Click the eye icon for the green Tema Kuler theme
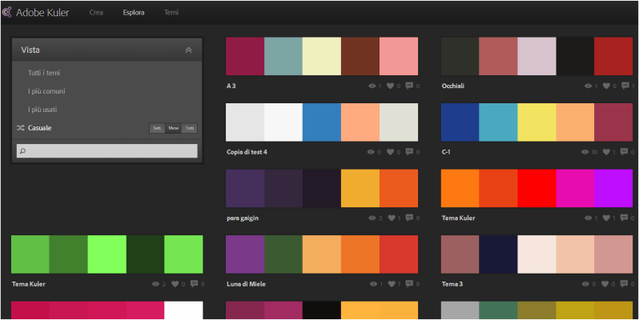This screenshot has width=639, height=320. tap(155, 284)
